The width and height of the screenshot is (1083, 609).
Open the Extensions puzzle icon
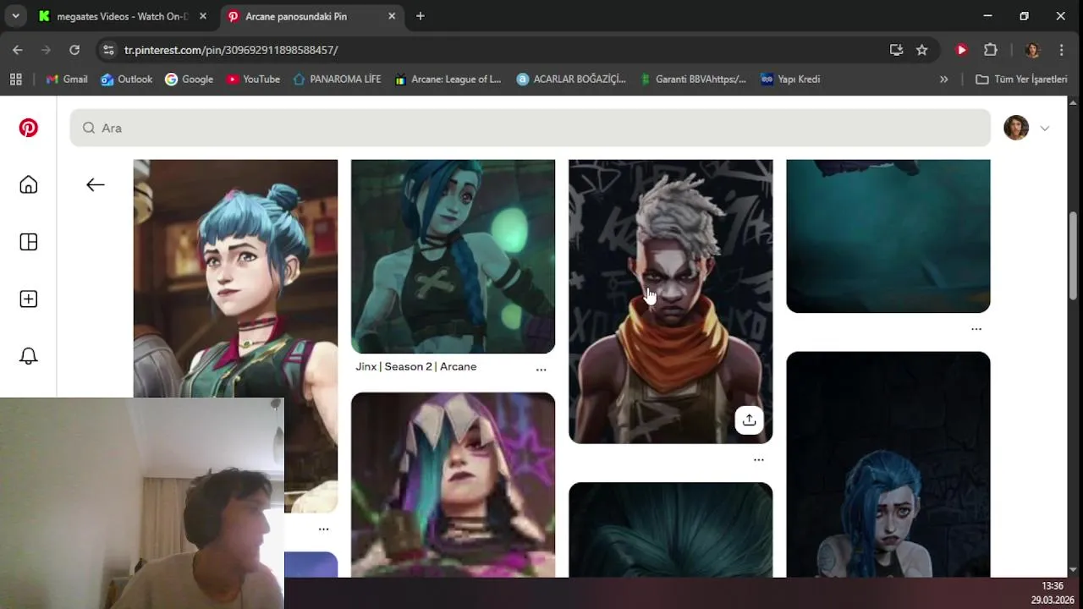[991, 50]
